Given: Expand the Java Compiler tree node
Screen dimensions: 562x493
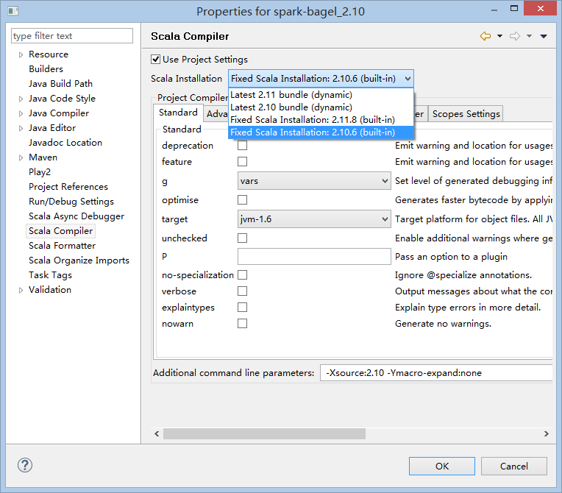Looking at the screenshot, I should click(21, 113).
